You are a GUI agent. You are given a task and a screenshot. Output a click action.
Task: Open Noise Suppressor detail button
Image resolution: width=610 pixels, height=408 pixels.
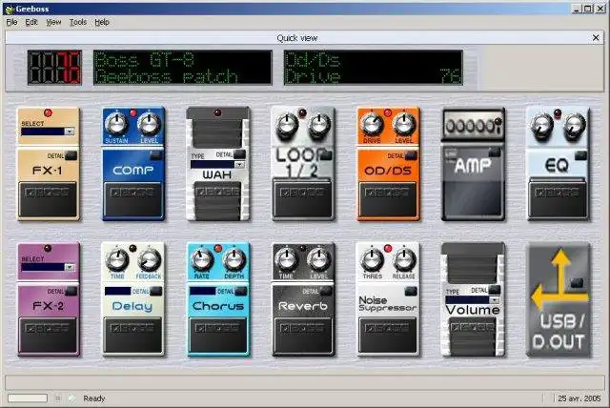[411, 291]
